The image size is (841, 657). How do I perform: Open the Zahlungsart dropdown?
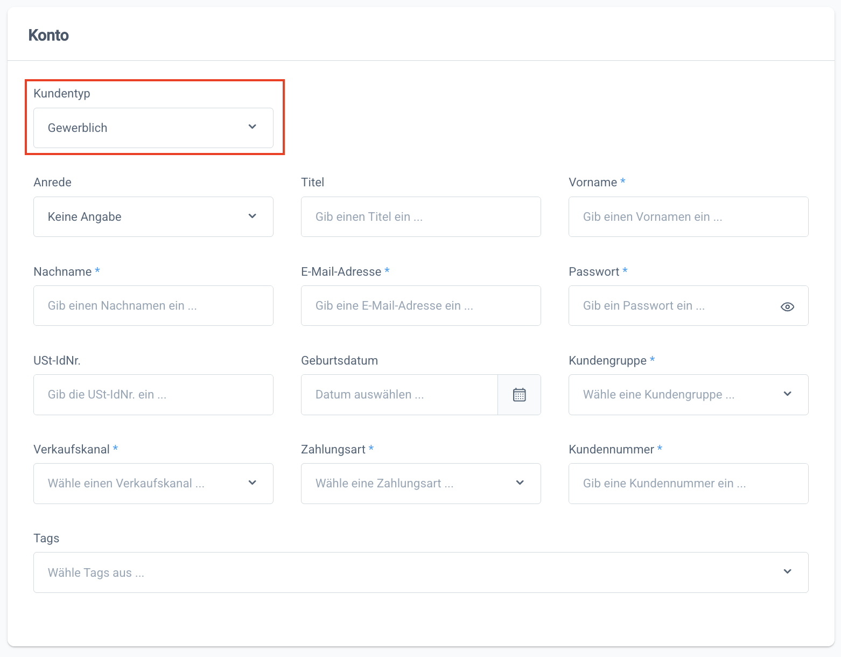tap(420, 484)
